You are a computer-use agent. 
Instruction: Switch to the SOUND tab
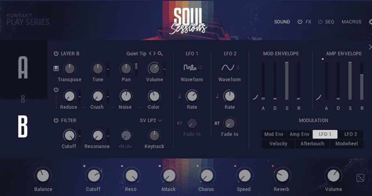point(282,22)
